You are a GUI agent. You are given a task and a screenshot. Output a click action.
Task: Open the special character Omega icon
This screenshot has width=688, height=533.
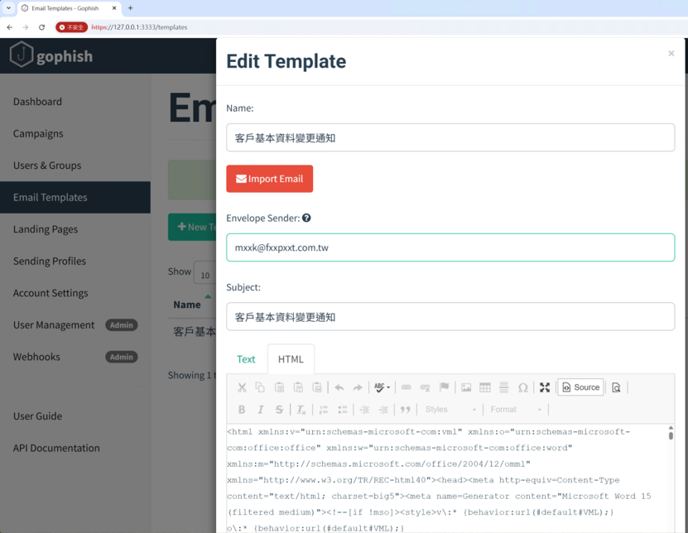tap(522, 387)
